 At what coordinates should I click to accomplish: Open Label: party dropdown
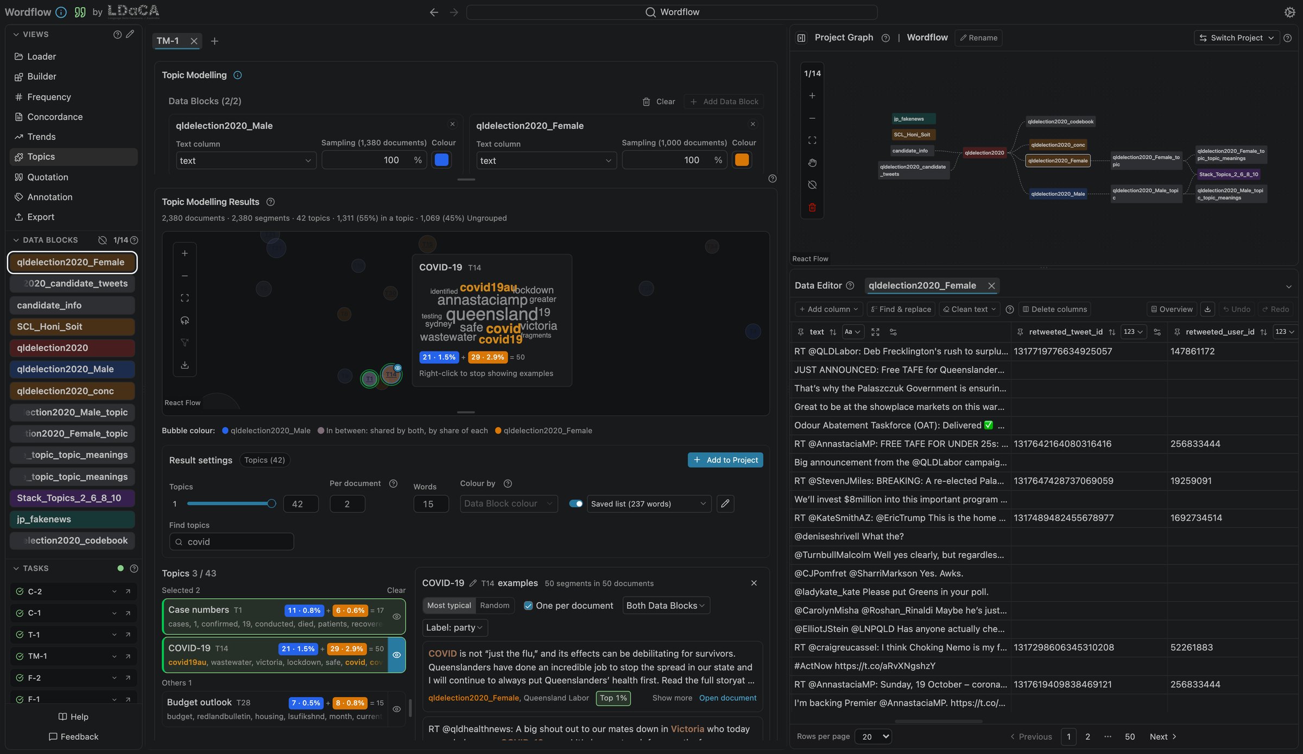(x=455, y=628)
